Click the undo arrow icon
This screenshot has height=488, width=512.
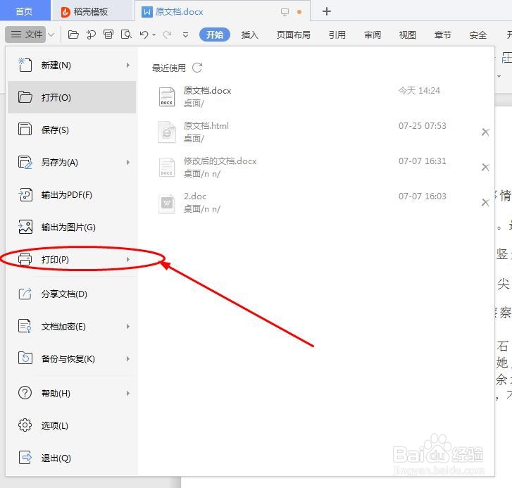144,35
